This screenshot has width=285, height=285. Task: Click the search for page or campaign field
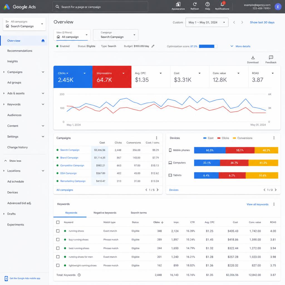100,7
